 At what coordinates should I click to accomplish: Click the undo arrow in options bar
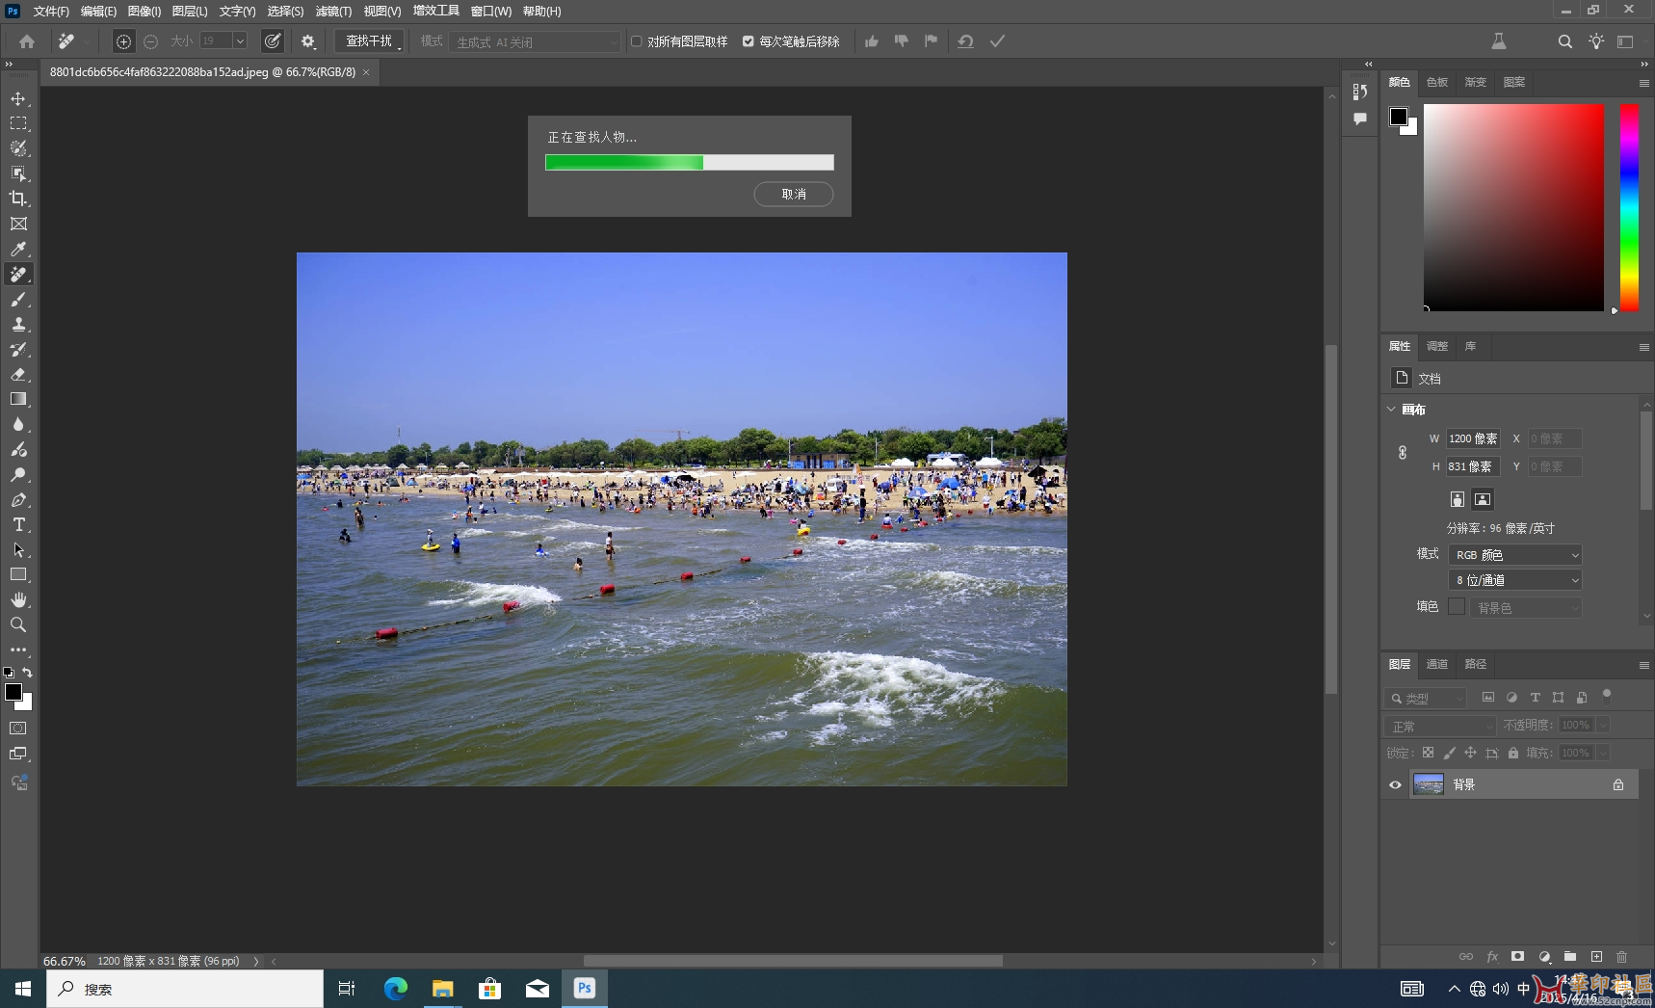point(965,41)
